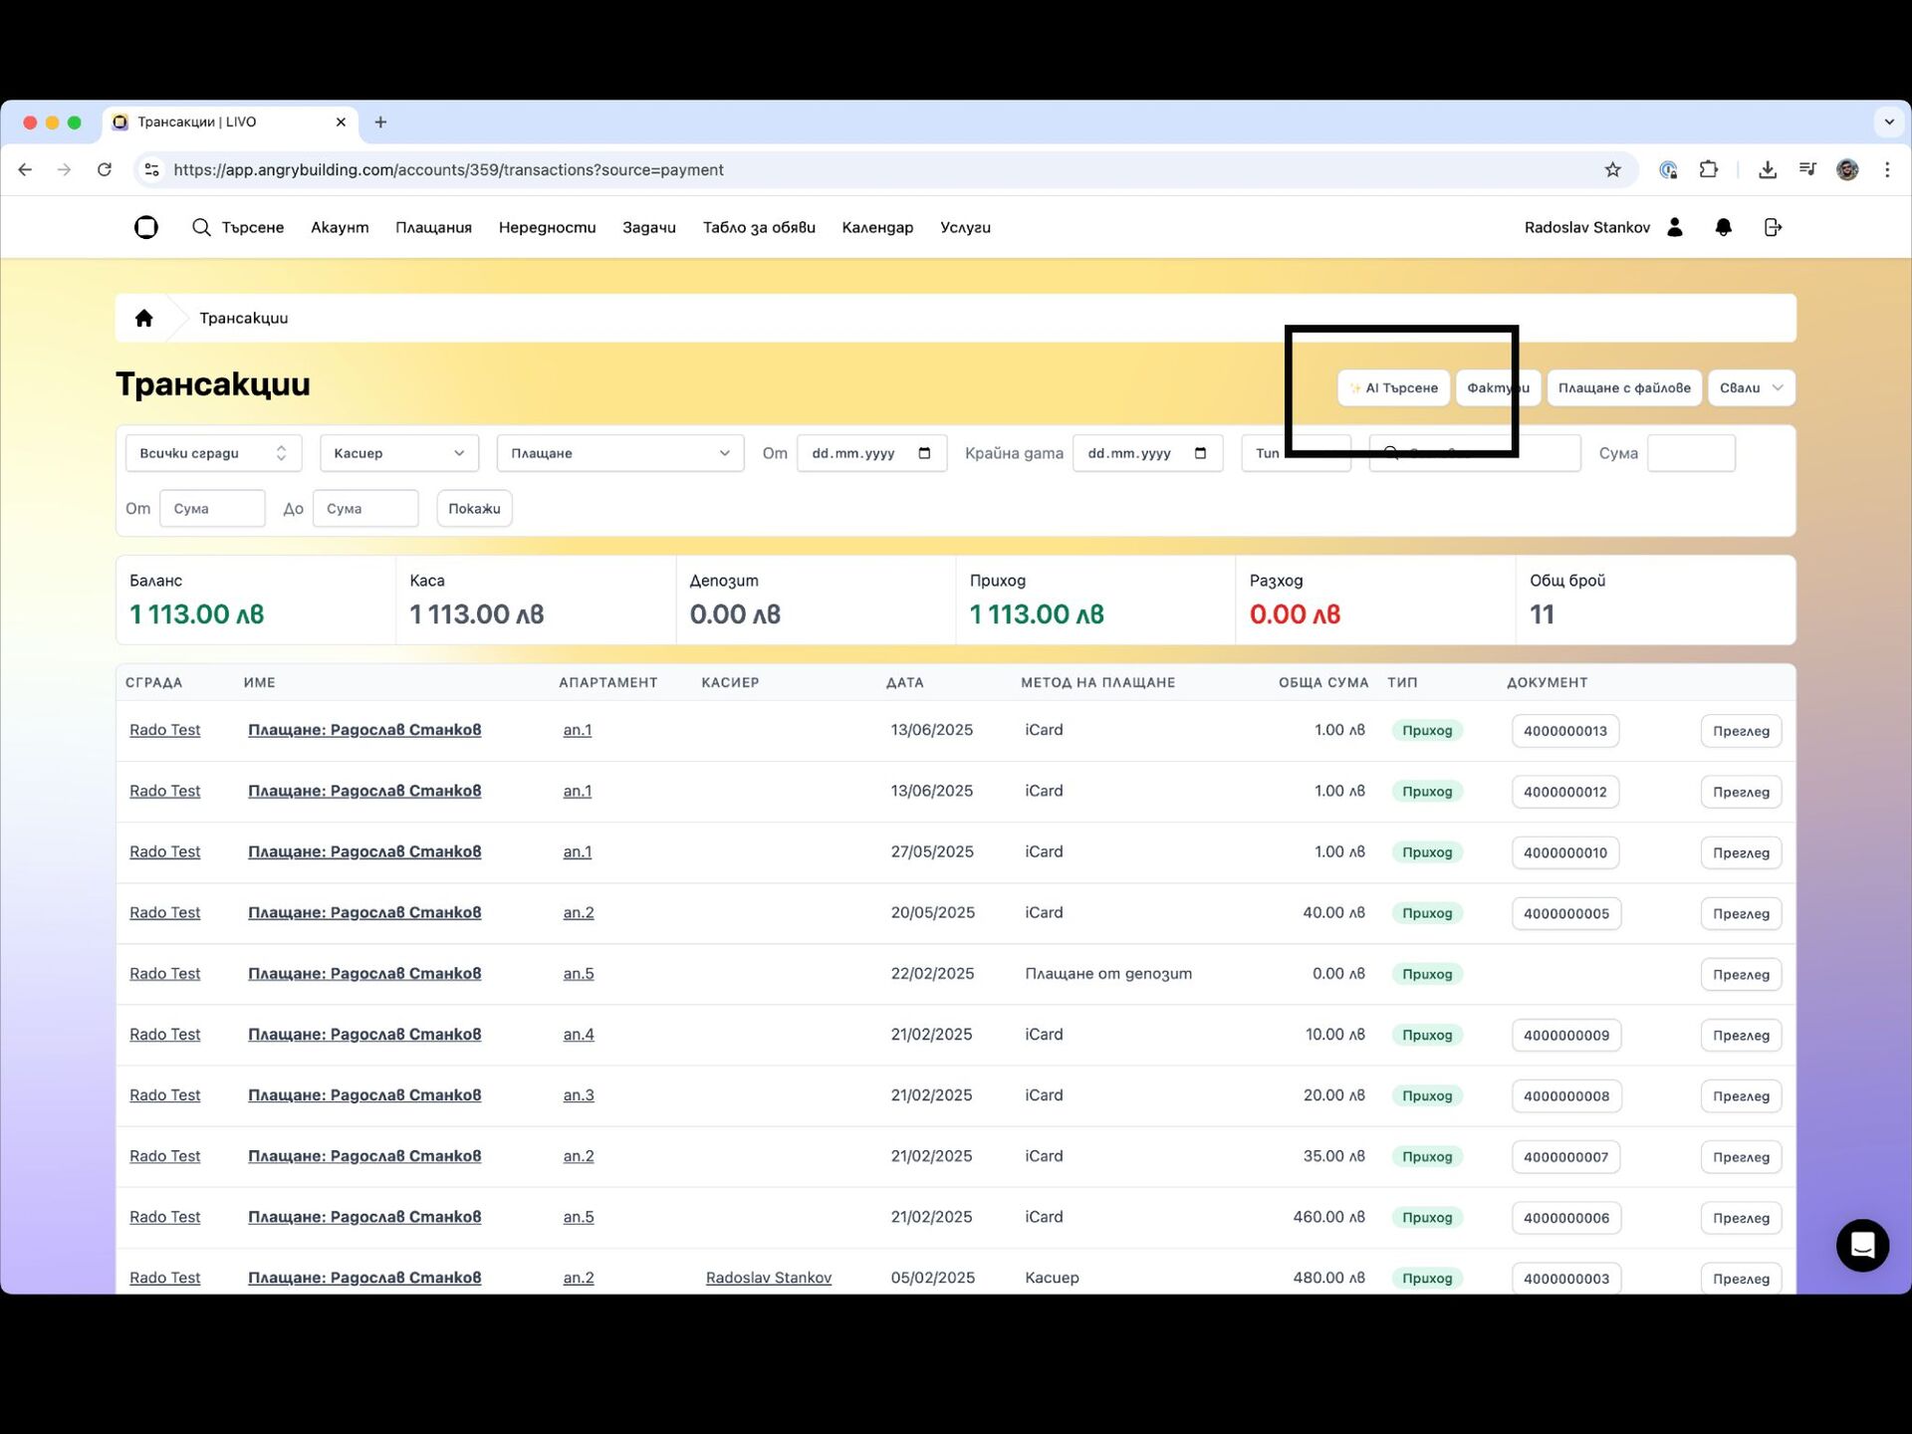The width and height of the screenshot is (1912, 1434).
Task: Click the Търсене search icon
Action: pyautogui.click(x=201, y=227)
